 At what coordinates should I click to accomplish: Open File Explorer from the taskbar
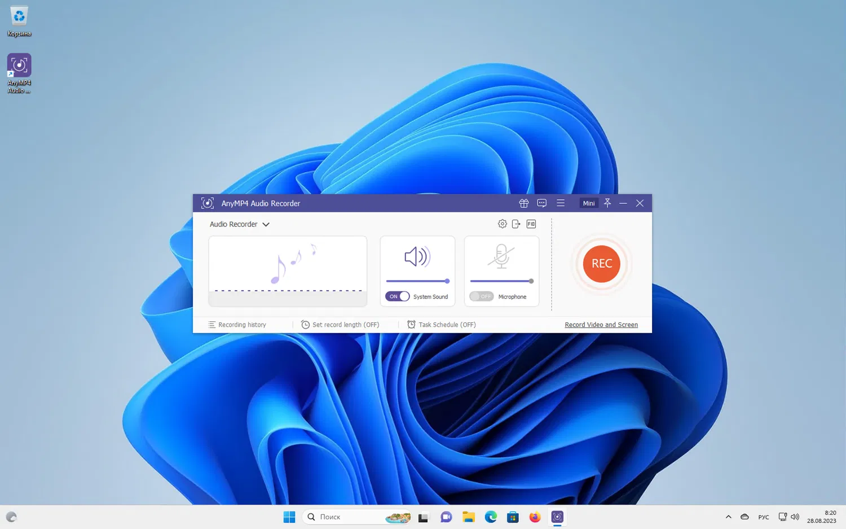(x=468, y=517)
